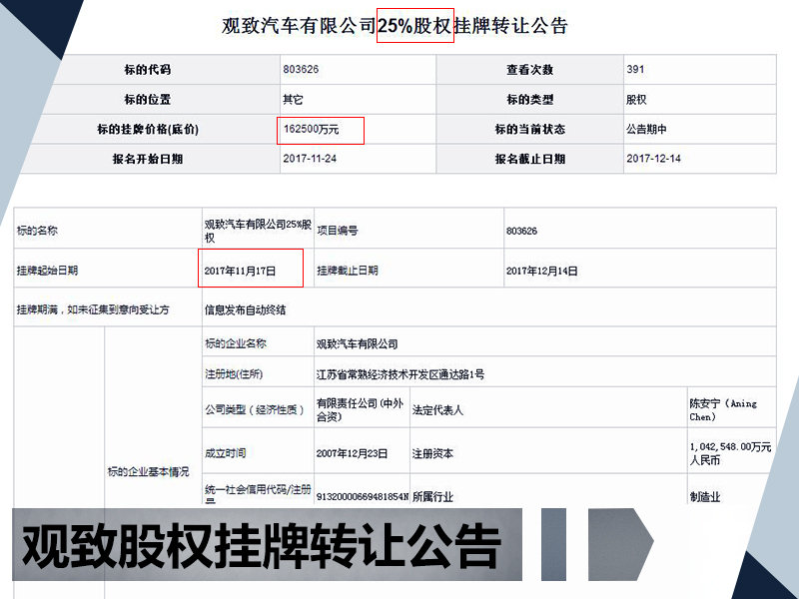Select the 标的位置 value 其它
The image size is (799, 599).
pyautogui.click(x=293, y=99)
